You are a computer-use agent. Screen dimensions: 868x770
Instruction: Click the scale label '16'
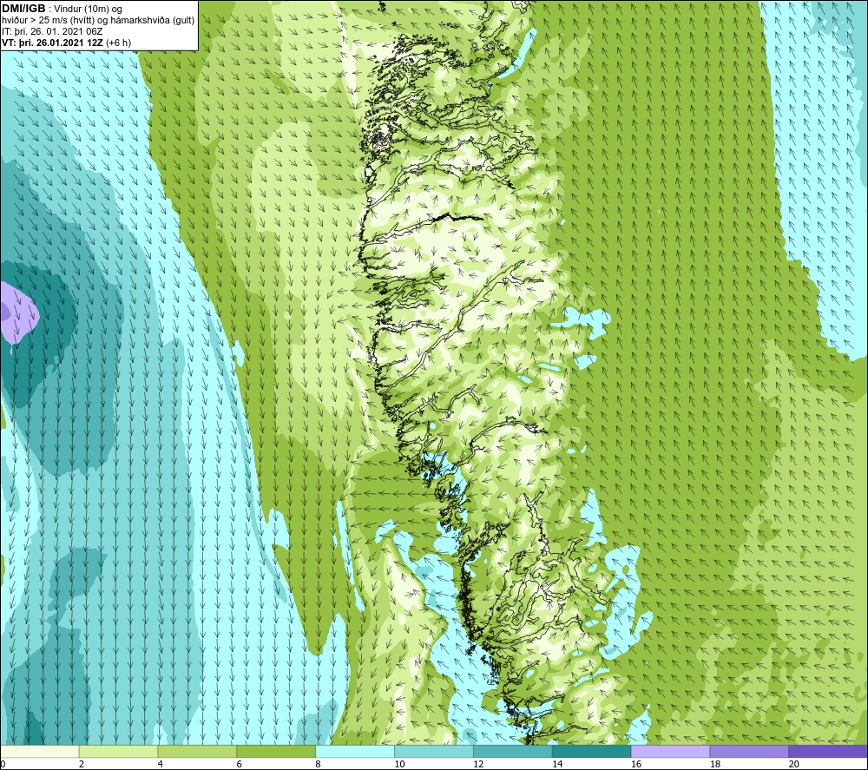636,764
